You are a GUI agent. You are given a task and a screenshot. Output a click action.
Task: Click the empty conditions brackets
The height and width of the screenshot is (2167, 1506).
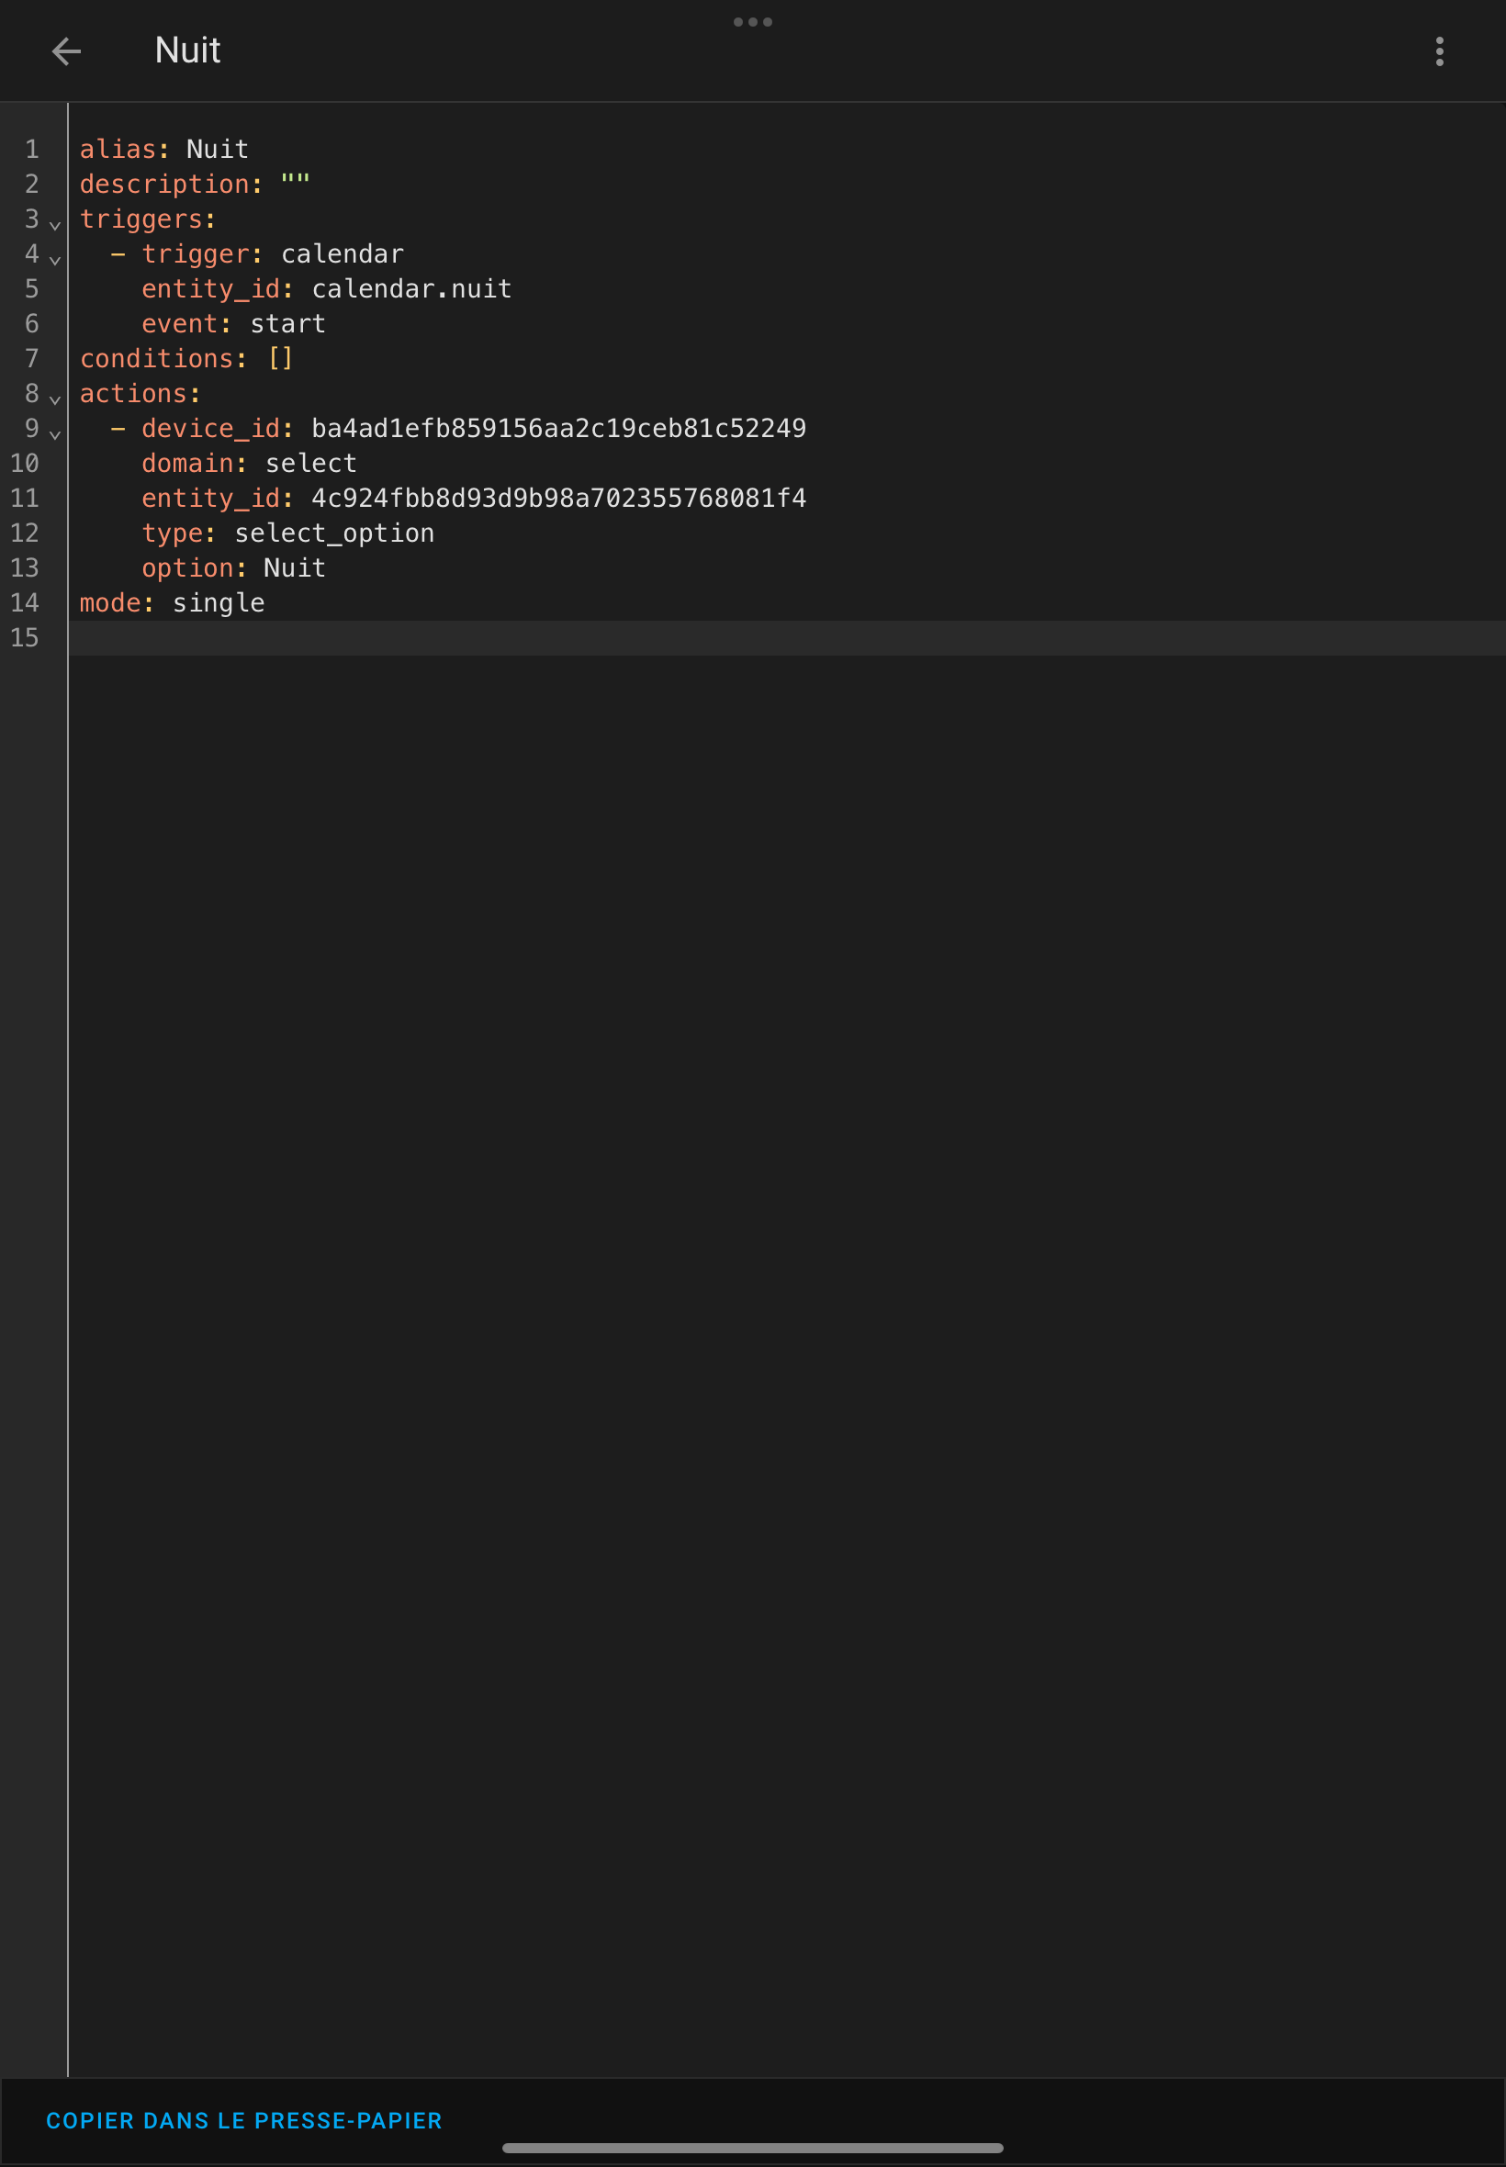tap(280, 358)
